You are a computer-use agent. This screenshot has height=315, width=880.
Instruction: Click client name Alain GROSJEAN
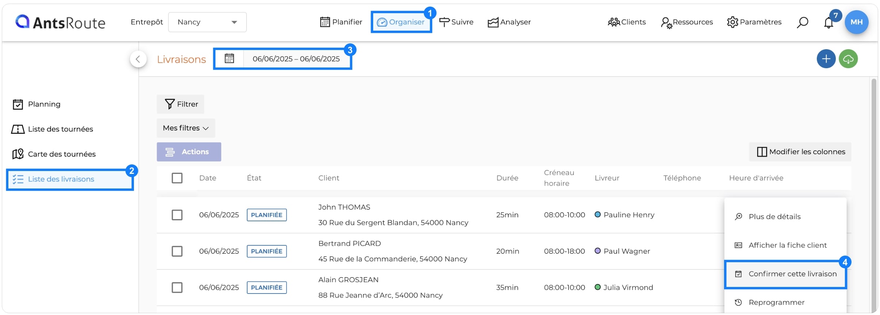coord(348,280)
